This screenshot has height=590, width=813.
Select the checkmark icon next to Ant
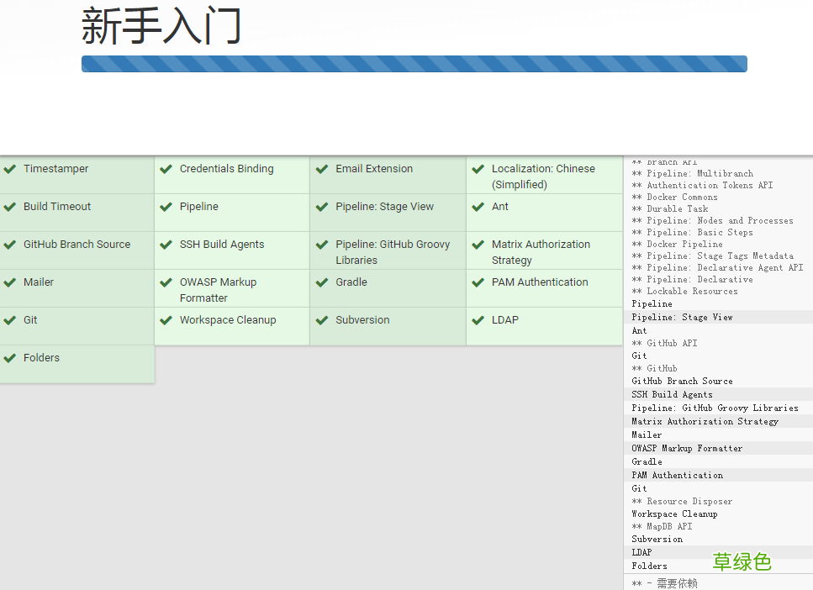pyautogui.click(x=478, y=206)
